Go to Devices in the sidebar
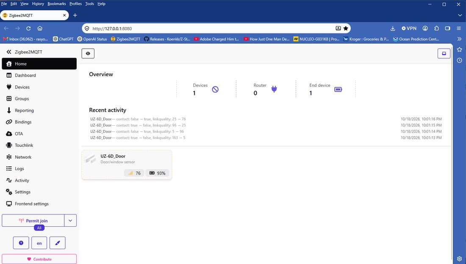The height and width of the screenshot is (264, 466). click(x=39, y=87)
